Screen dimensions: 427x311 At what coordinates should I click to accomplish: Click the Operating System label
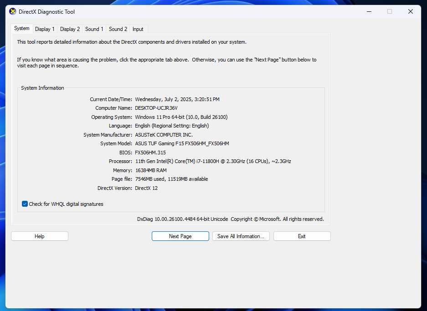112,117
